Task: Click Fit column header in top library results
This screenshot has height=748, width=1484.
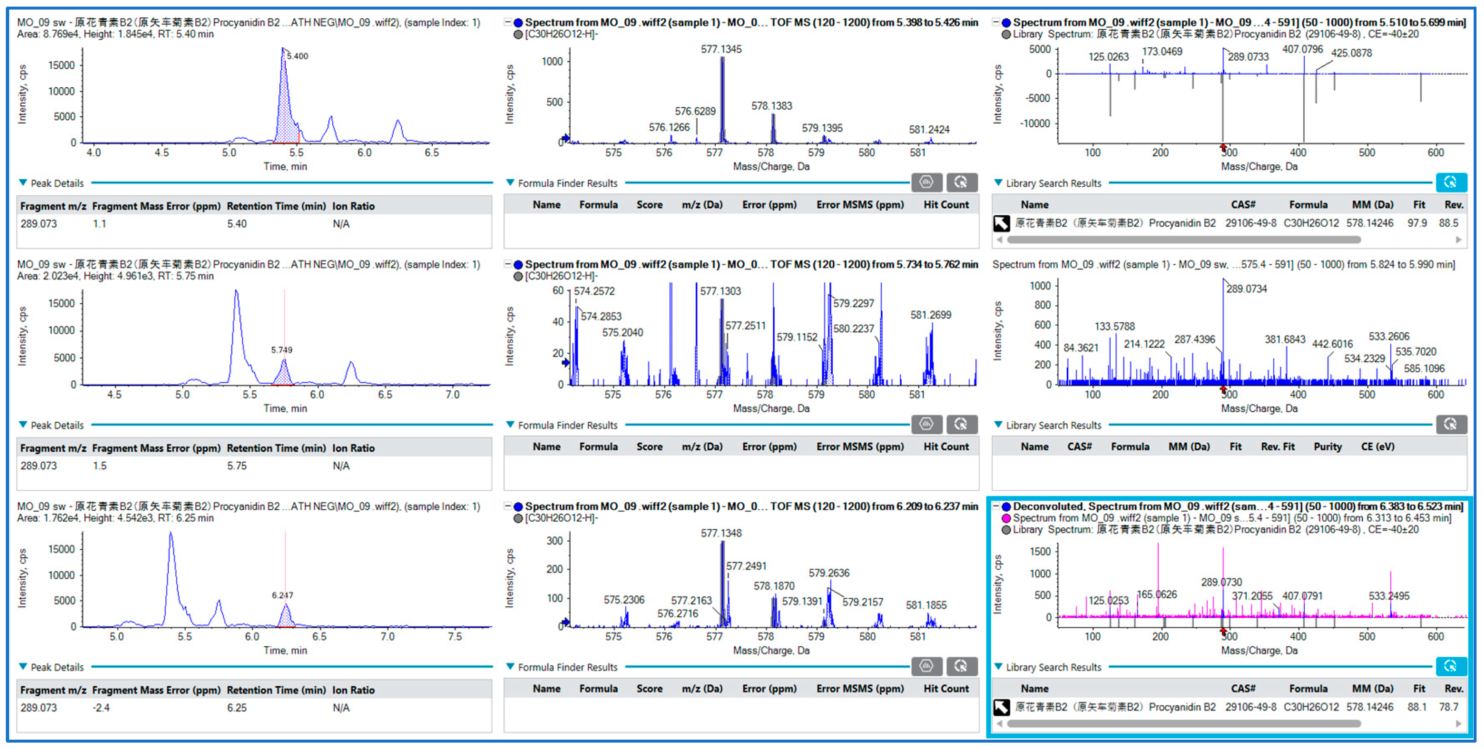Action: coord(1419,205)
